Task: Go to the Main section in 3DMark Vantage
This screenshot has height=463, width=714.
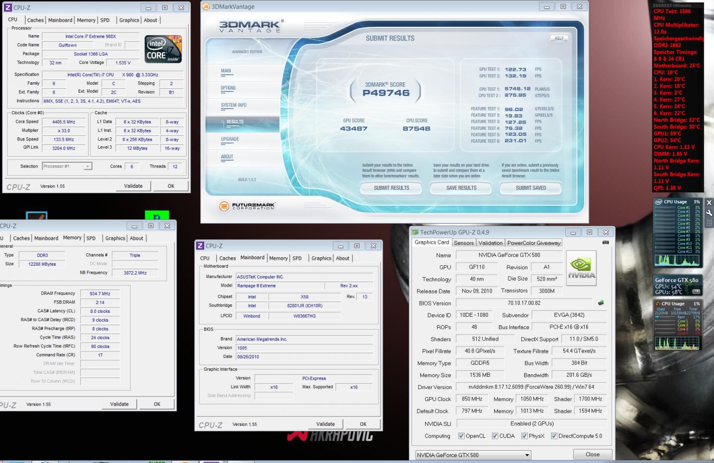Action: pos(226,71)
